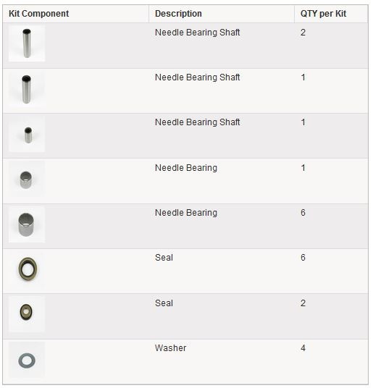The height and width of the screenshot is (388, 373).
Task: Click the Seal description with quantity 6
Action: coord(164,258)
